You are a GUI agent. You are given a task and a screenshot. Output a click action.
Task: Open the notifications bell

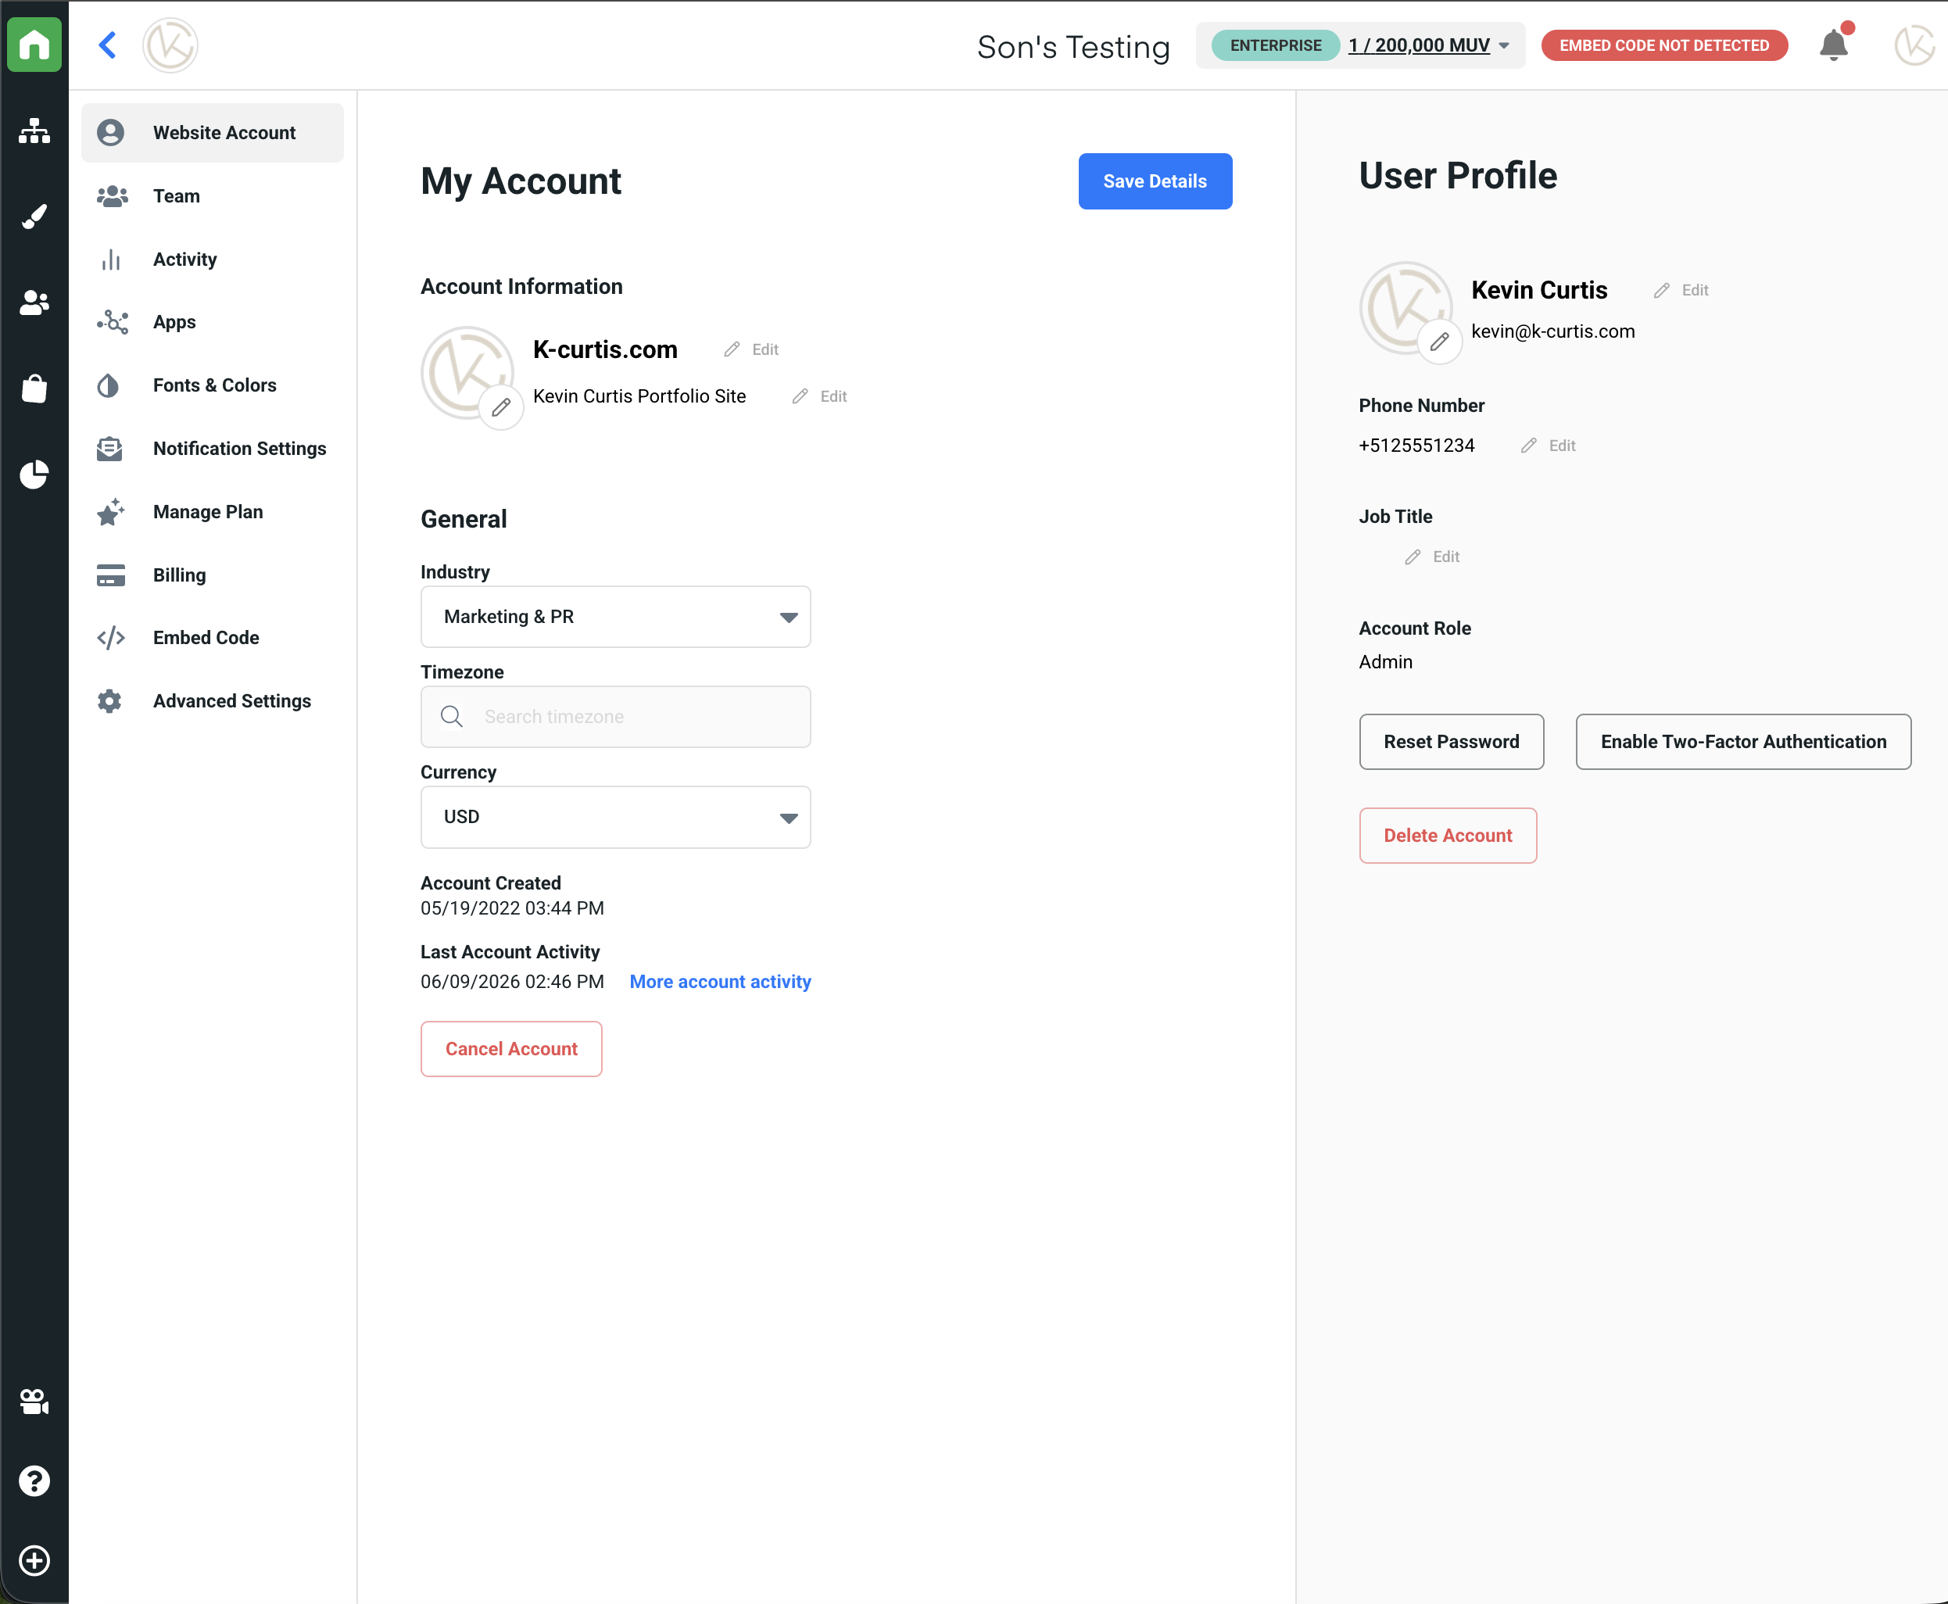[x=1833, y=45]
